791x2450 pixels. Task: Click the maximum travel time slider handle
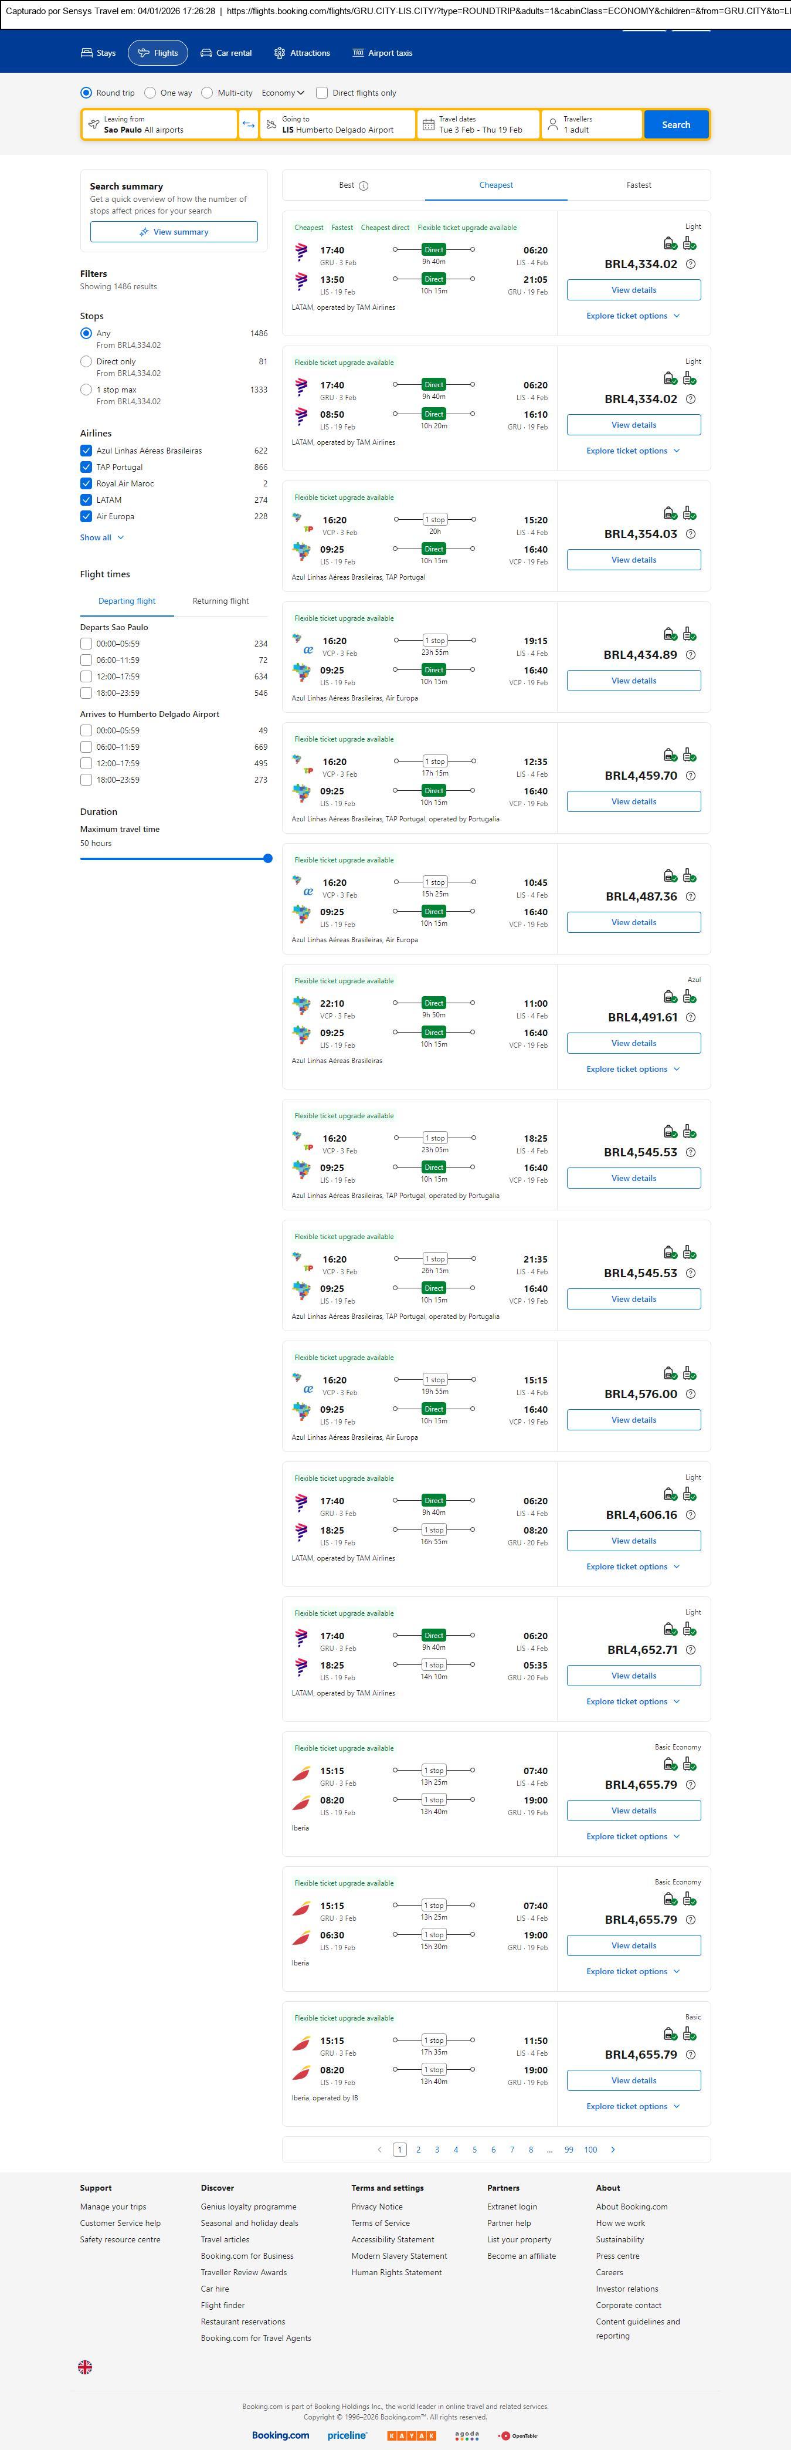tap(268, 859)
